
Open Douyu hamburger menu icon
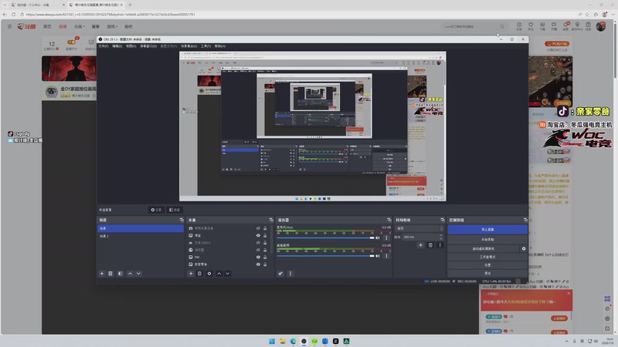[x=9, y=26]
